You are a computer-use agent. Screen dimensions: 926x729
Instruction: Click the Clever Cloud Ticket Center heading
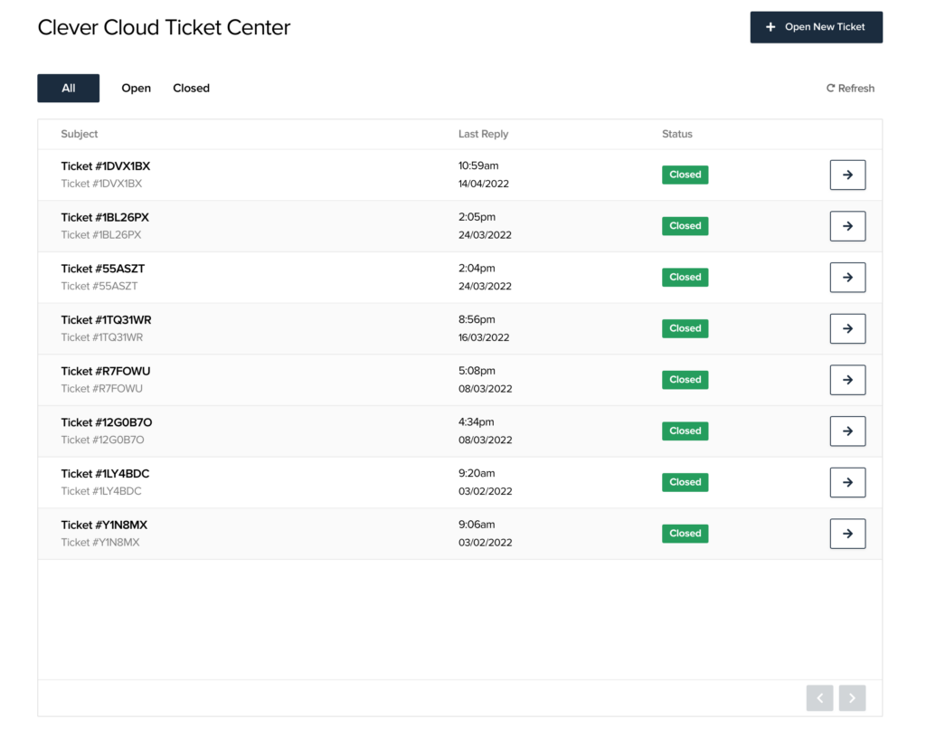(x=163, y=27)
